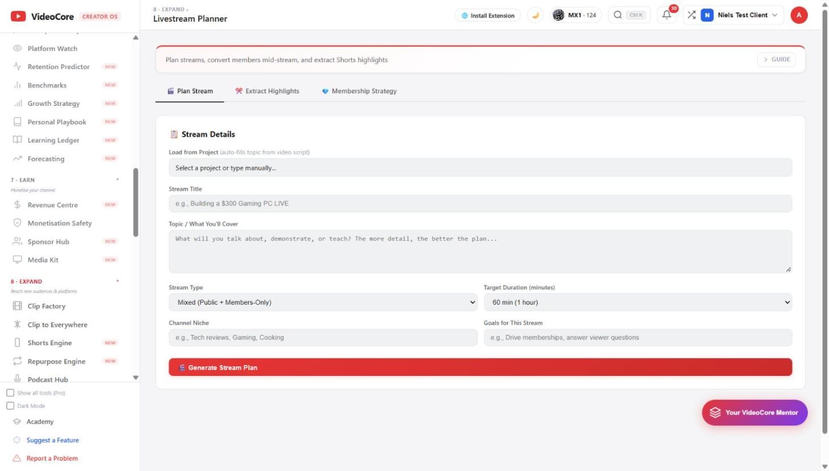Click the shuffle switch-client icon

(691, 15)
